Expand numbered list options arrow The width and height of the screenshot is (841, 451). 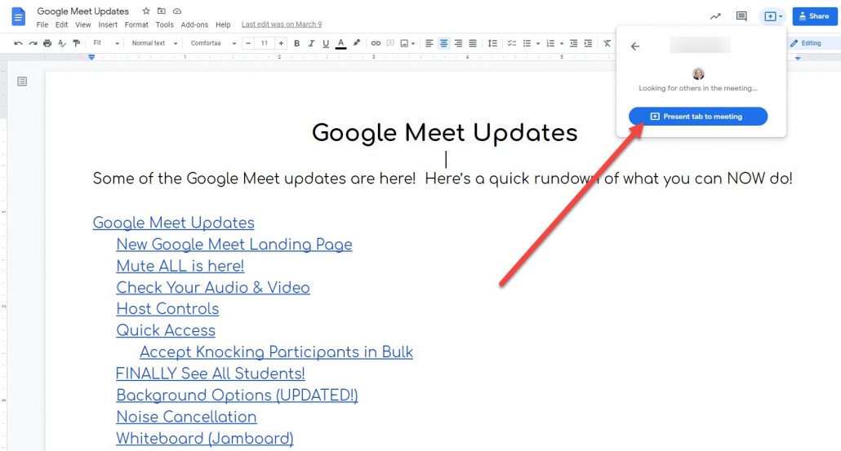(x=562, y=43)
